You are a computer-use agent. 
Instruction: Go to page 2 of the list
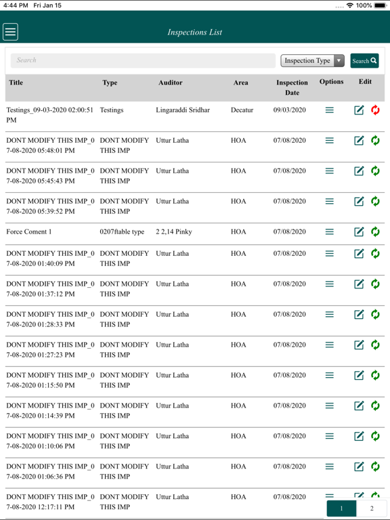coord(372,508)
